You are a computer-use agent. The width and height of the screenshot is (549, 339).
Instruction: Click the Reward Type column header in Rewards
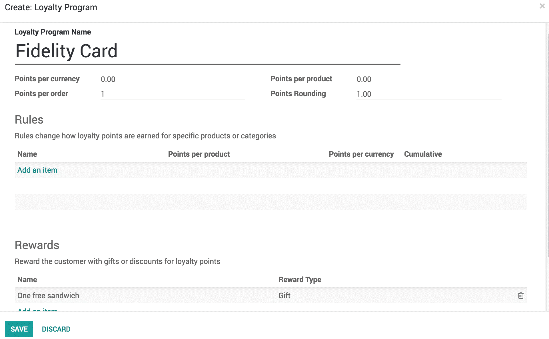click(300, 279)
